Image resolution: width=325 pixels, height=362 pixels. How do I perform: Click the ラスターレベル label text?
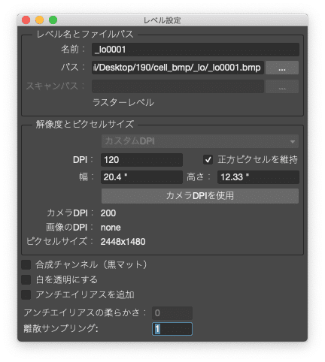(123, 102)
